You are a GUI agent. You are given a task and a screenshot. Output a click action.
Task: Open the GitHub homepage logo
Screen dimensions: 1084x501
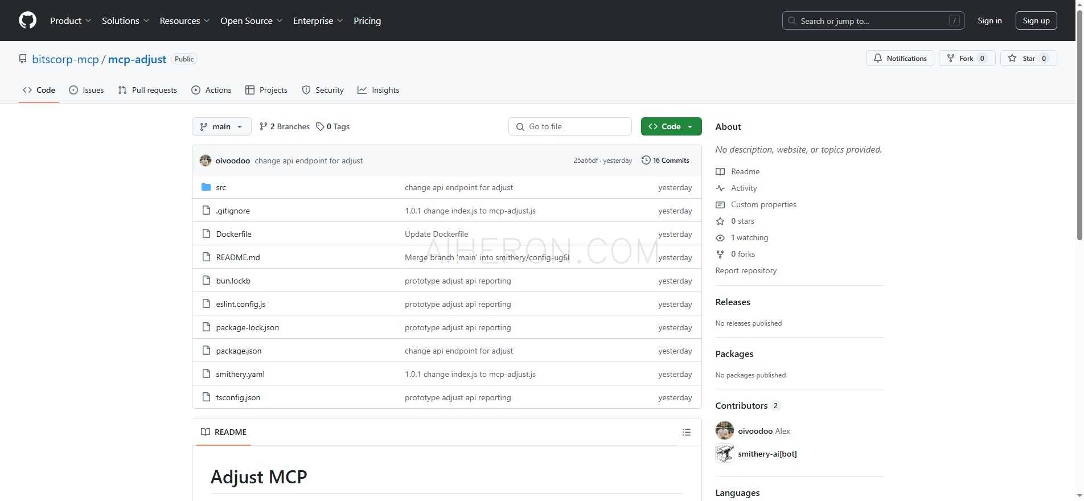[x=27, y=20]
